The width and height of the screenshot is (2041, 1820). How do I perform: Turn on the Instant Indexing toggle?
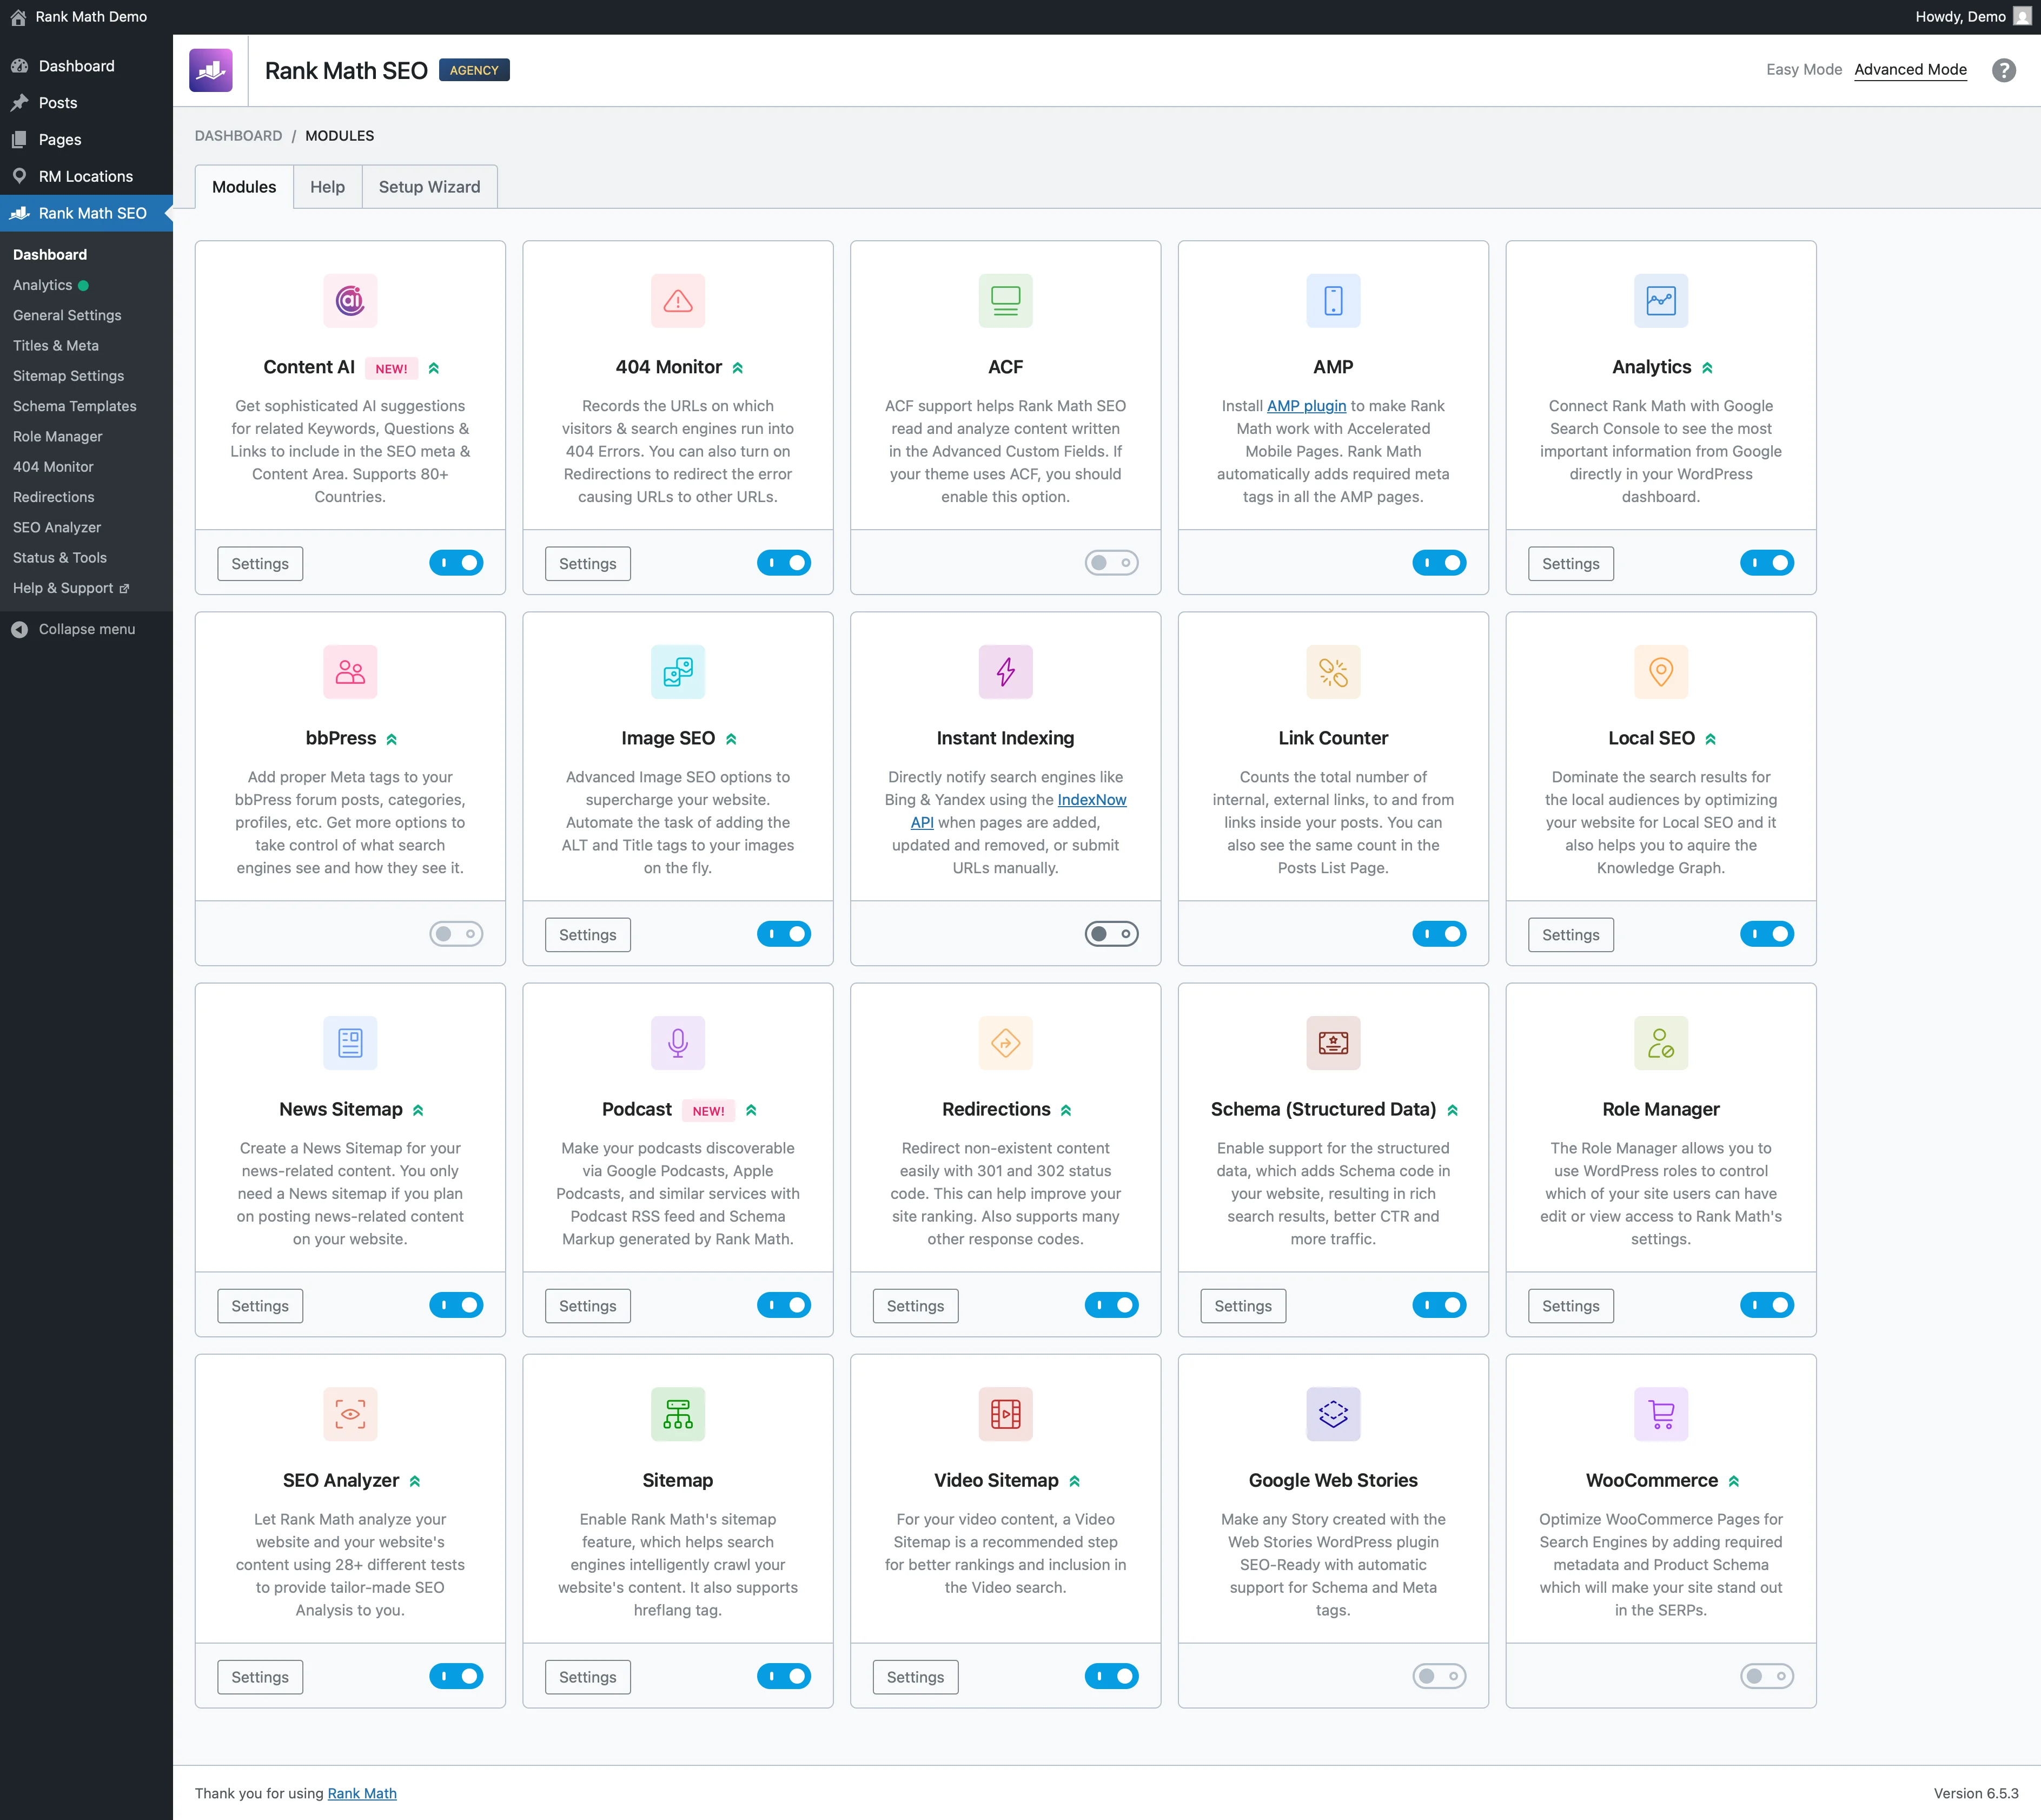[x=1111, y=934]
